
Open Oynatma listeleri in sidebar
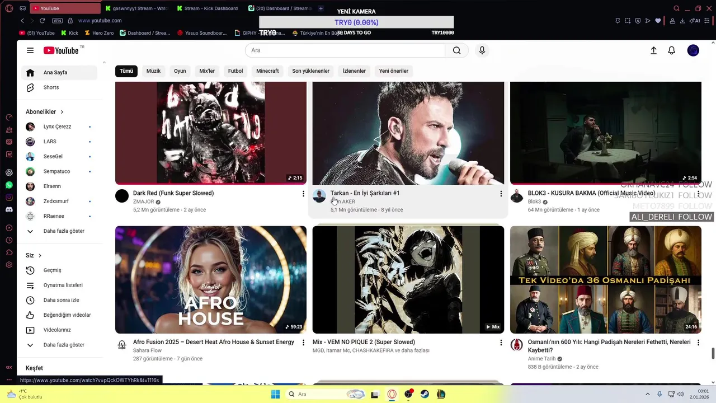(x=59, y=285)
